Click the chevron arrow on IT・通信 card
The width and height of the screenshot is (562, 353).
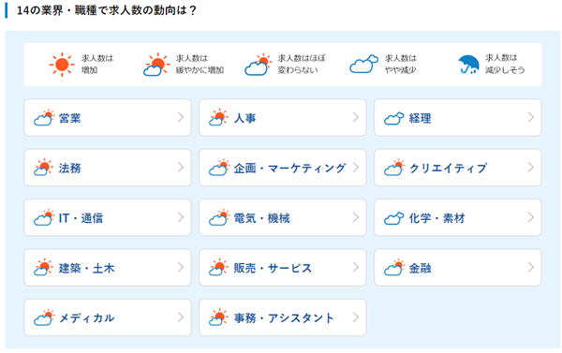tap(181, 217)
